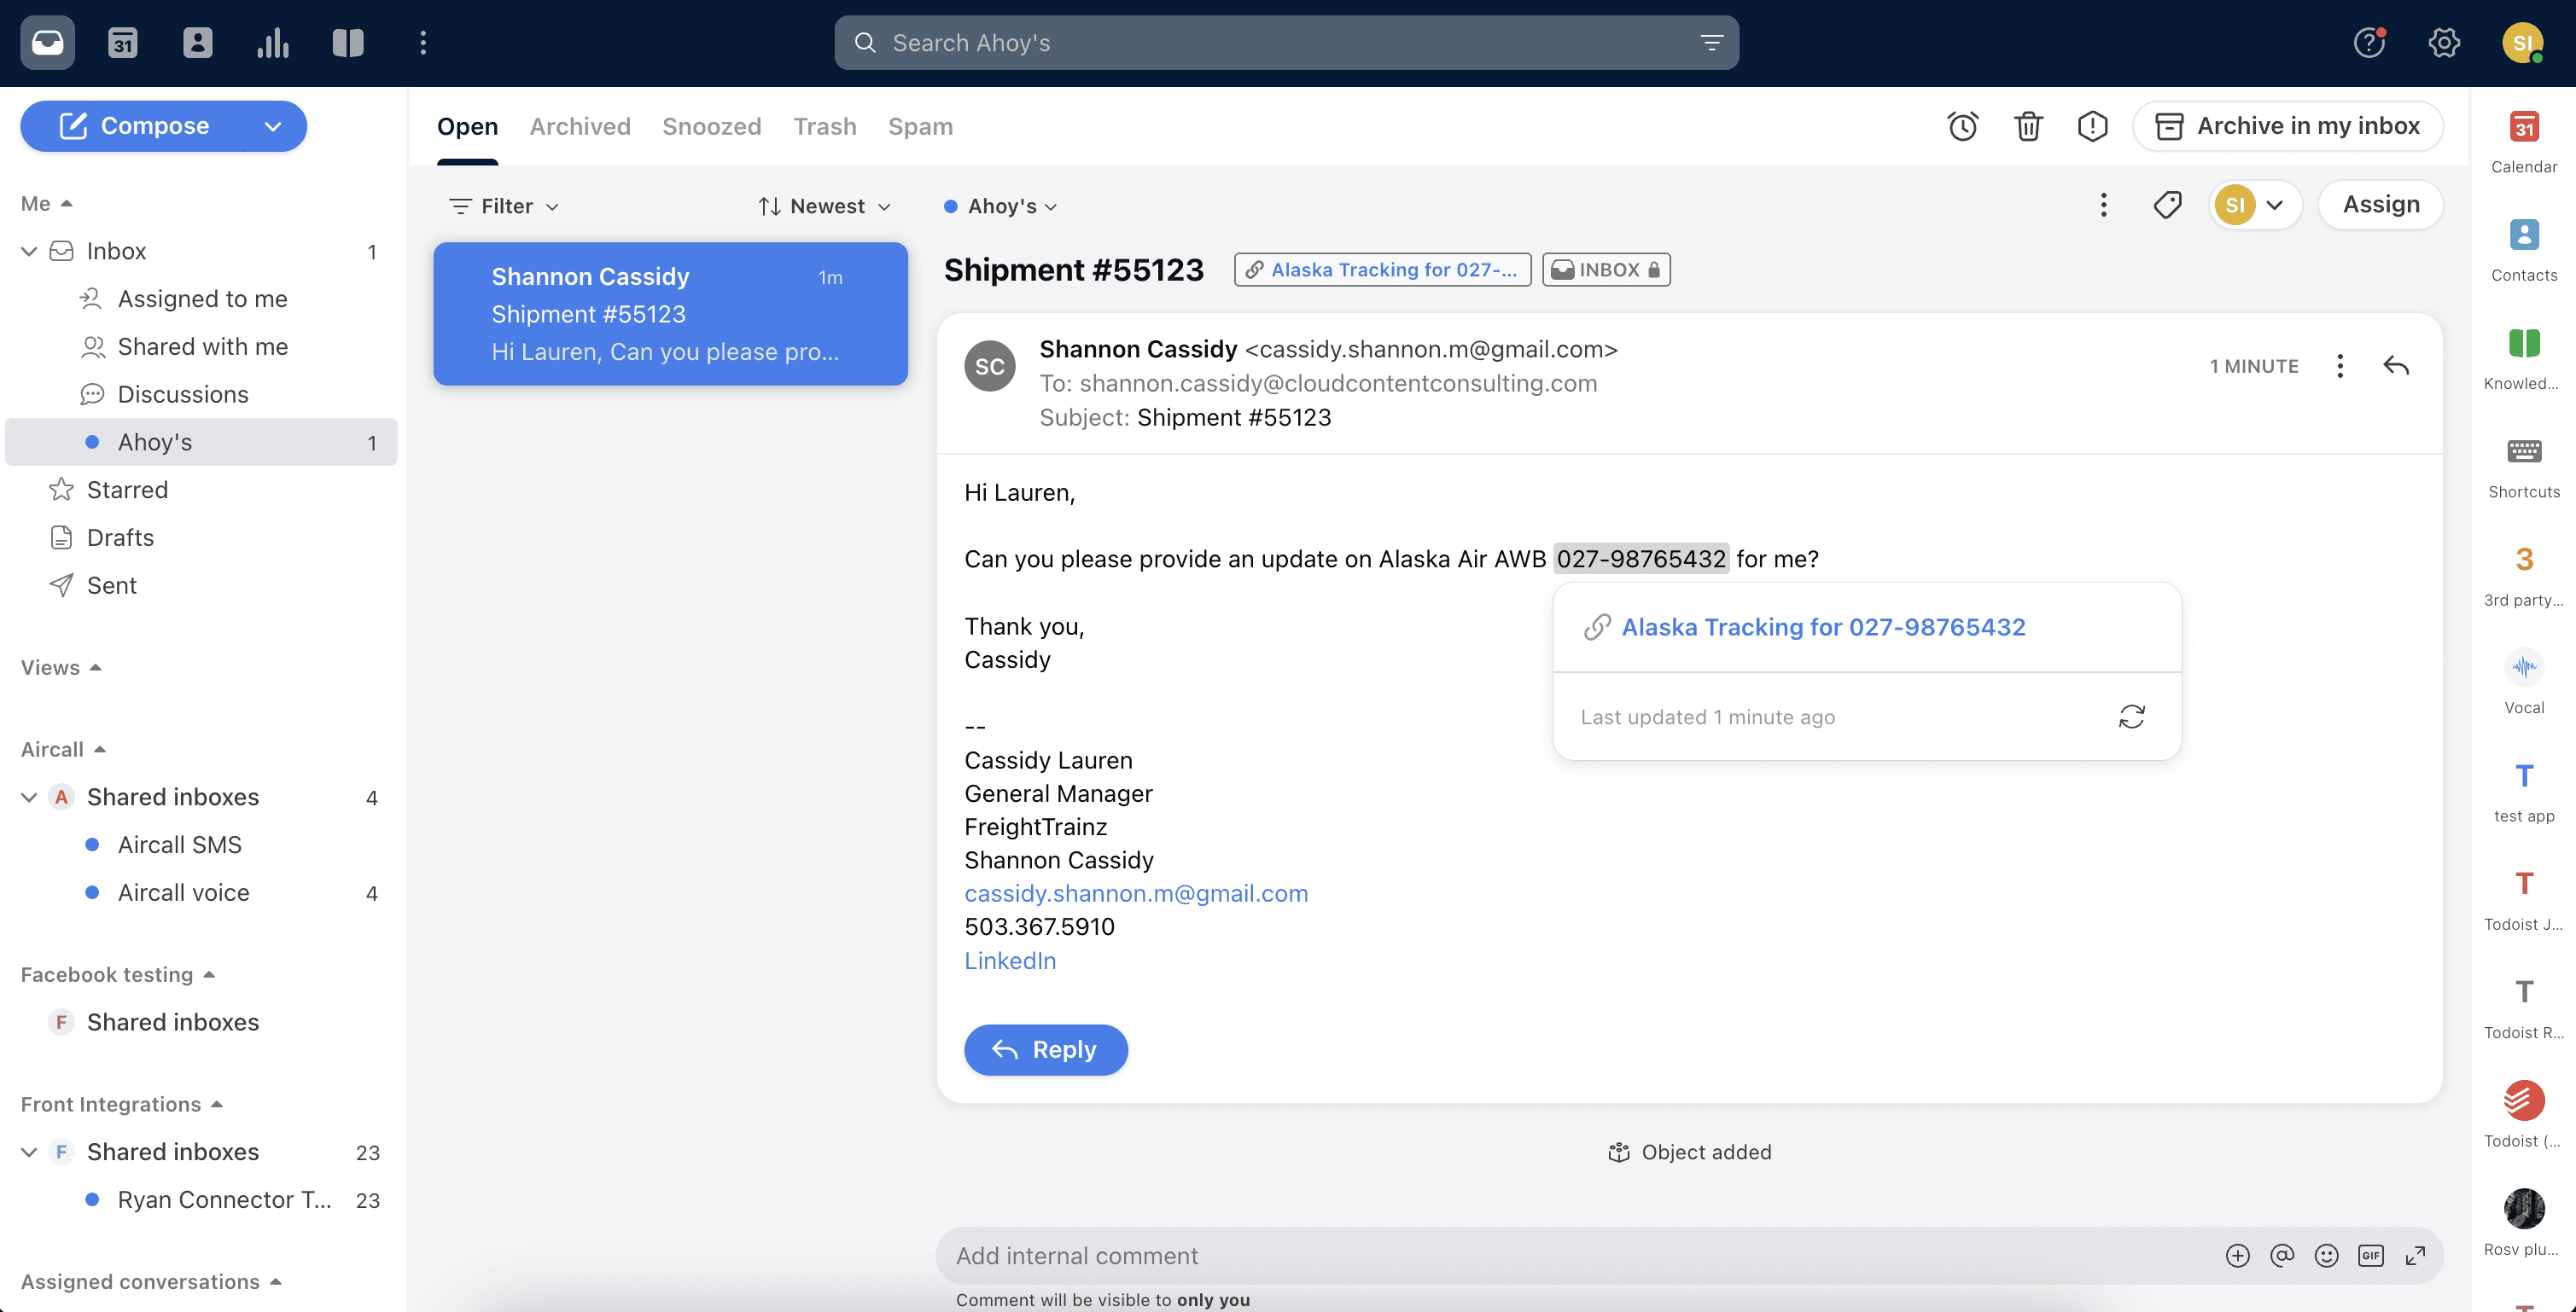Screen dimensions: 2576x1312
Task: Open the Newest sort dropdown
Action: click(824, 206)
